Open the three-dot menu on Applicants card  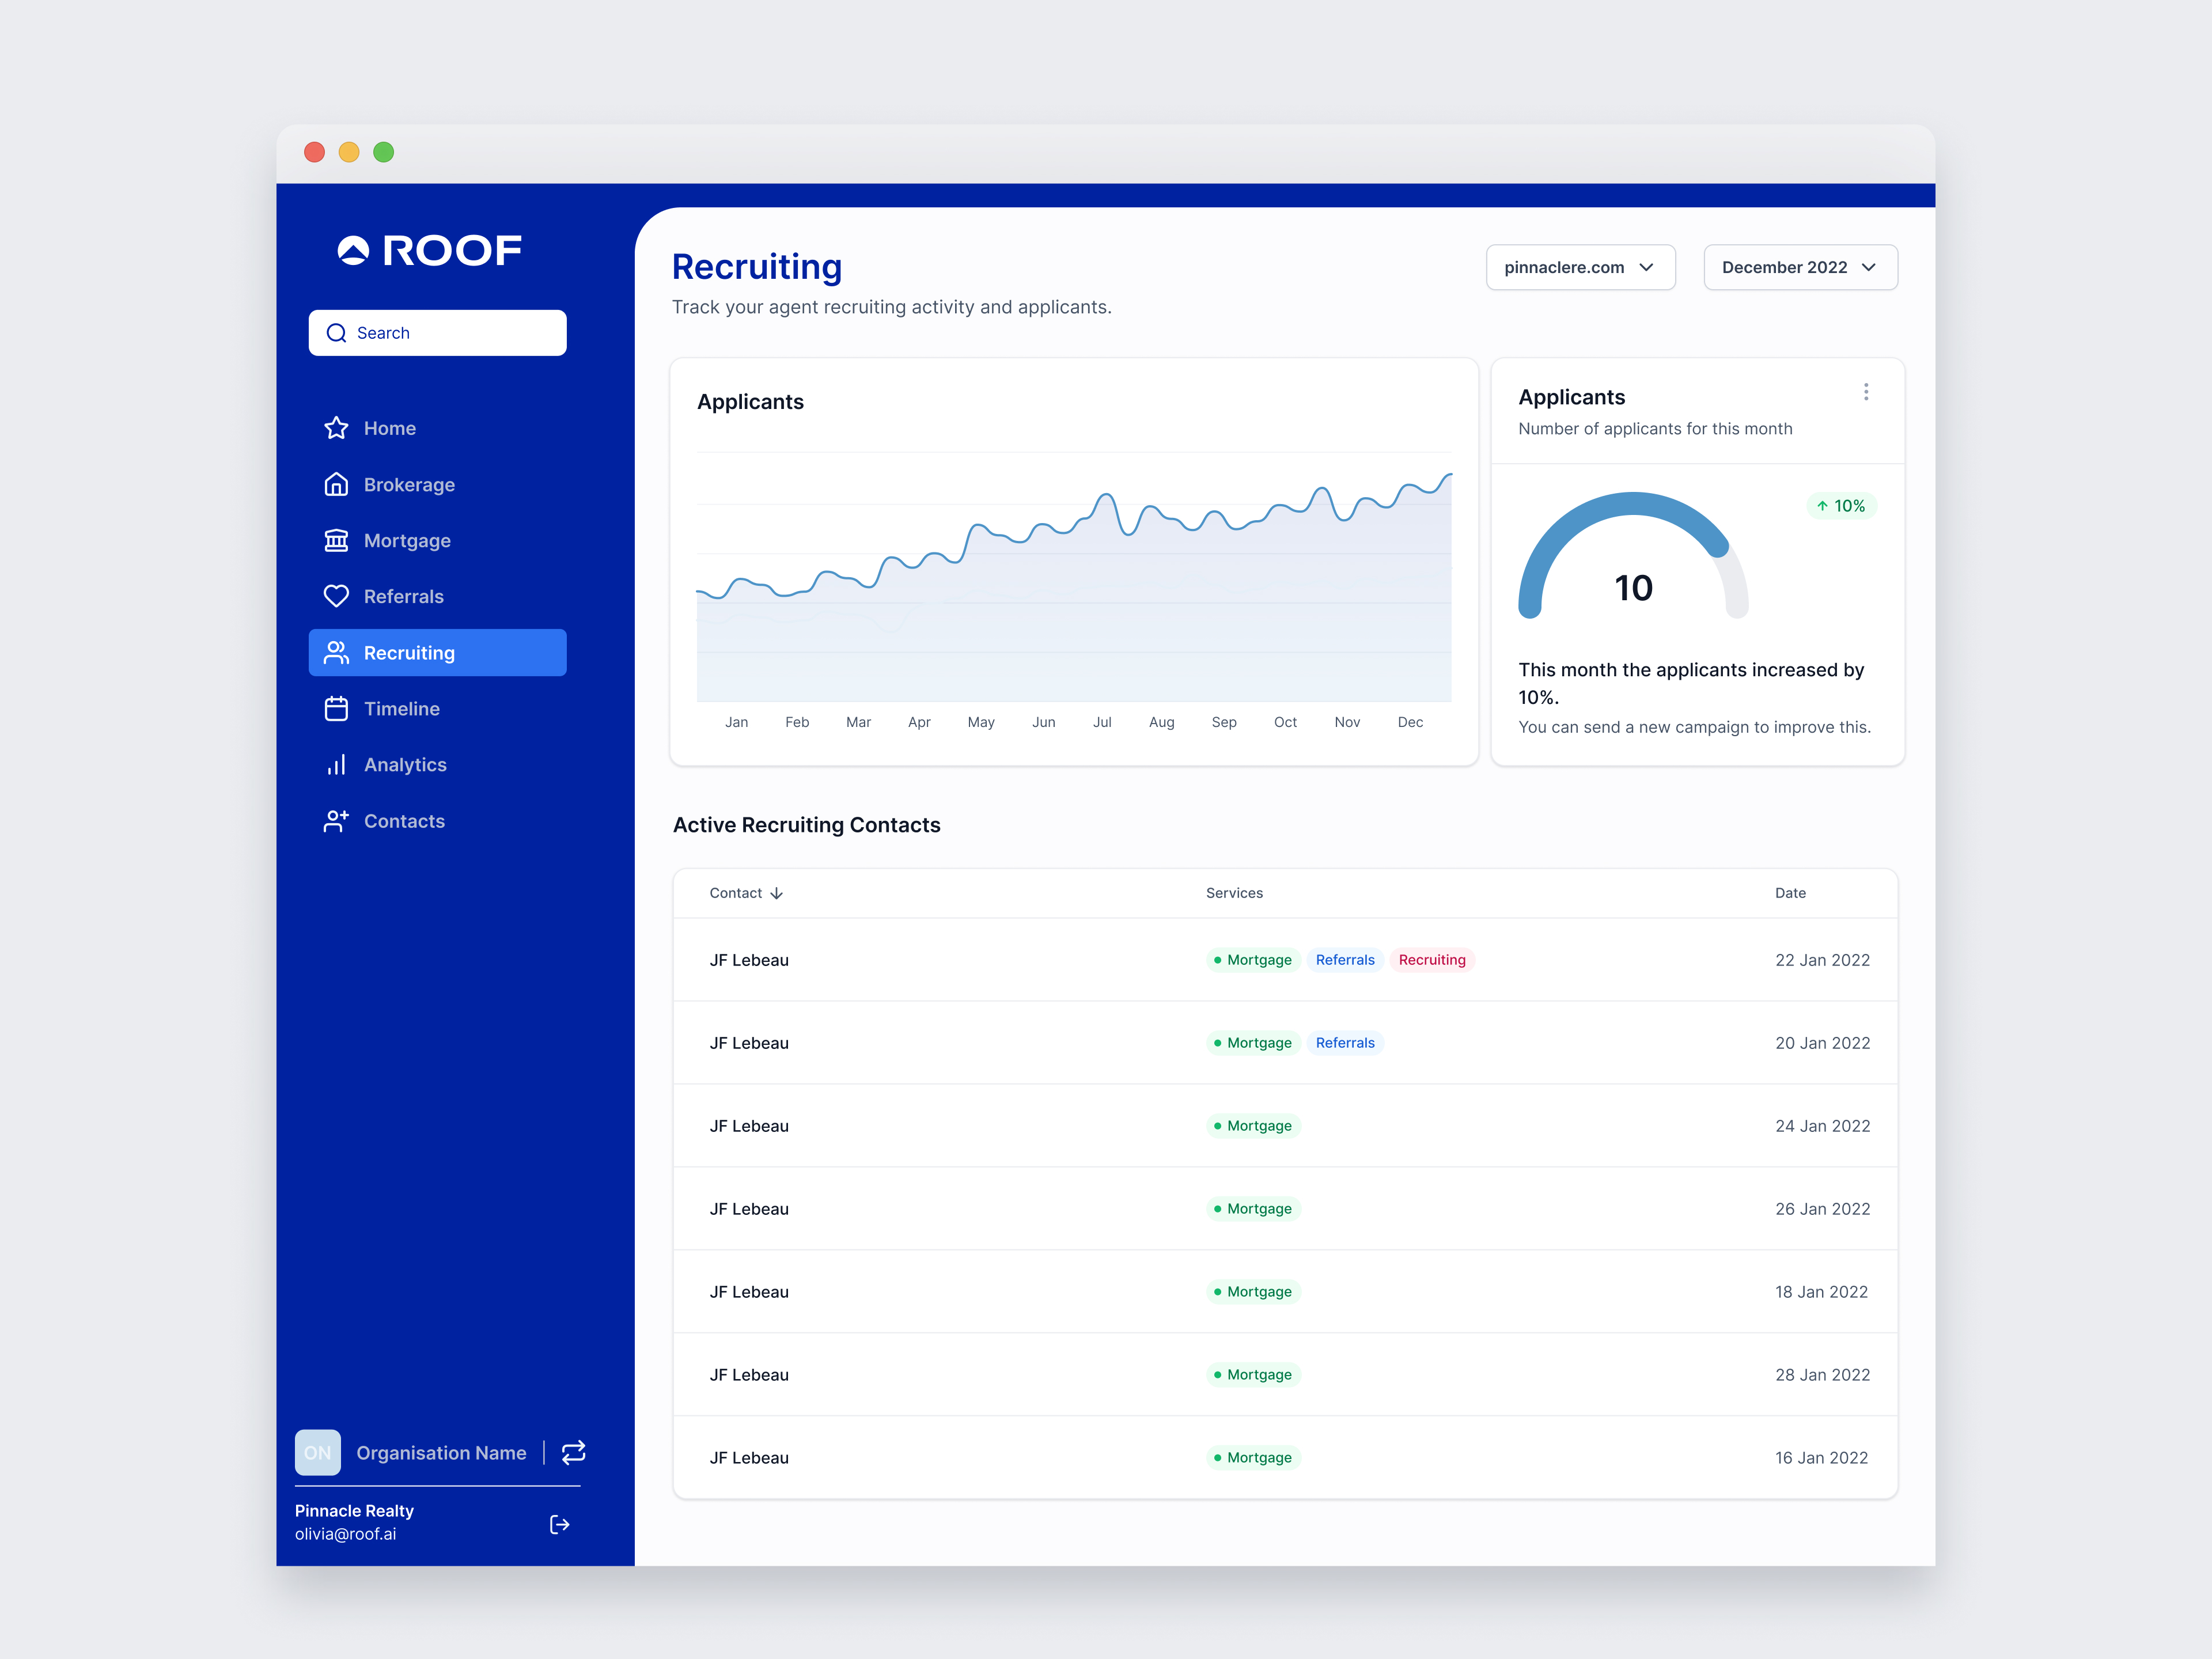(x=1865, y=392)
